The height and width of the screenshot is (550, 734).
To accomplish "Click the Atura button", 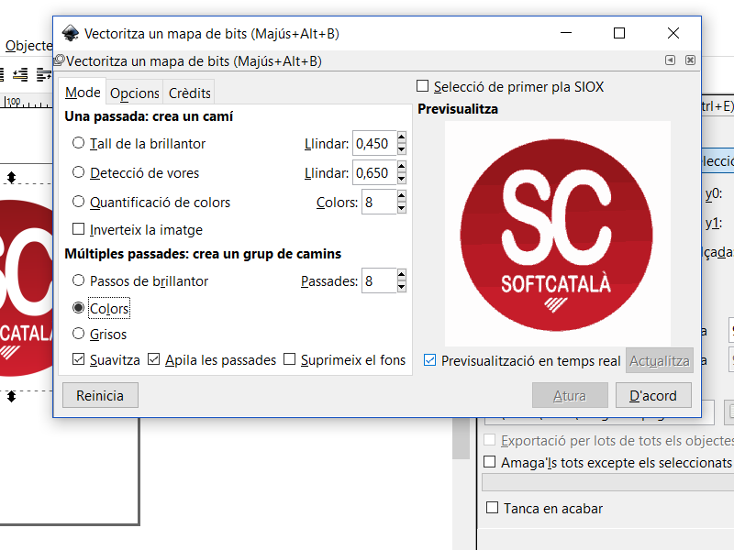I will pos(570,395).
